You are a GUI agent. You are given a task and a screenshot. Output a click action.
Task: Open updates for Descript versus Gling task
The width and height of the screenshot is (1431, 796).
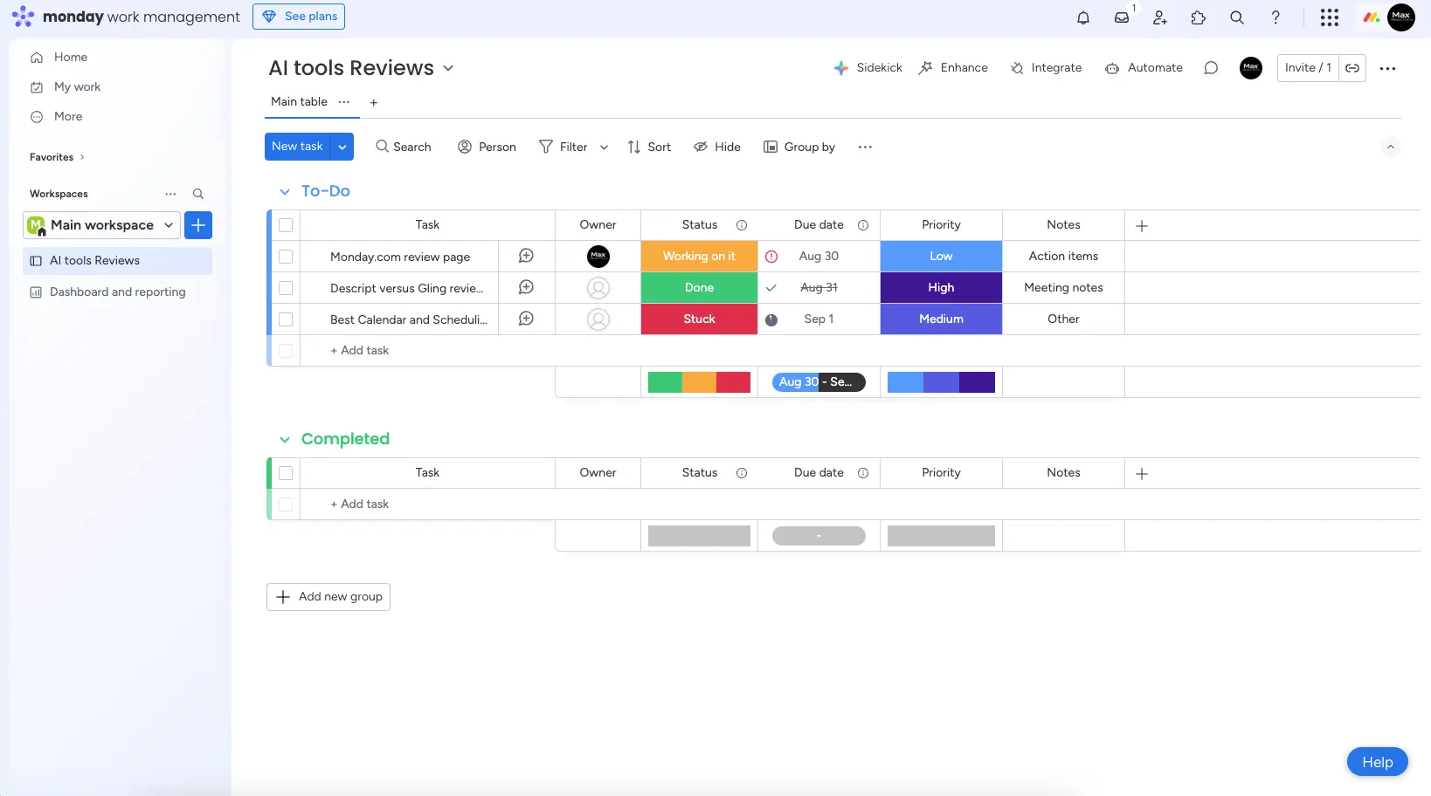pos(526,287)
